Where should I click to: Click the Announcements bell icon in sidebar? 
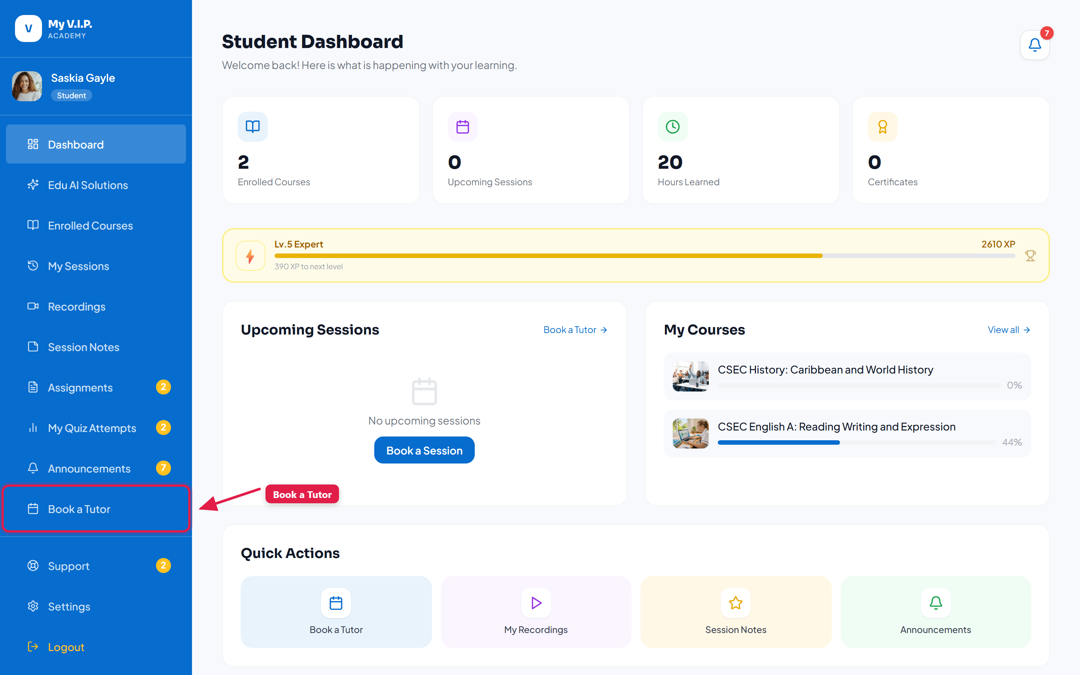tap(33, 468)
